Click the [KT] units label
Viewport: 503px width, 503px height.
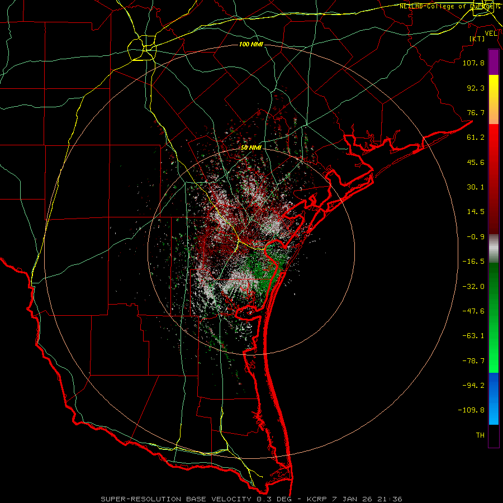[477, 39]
